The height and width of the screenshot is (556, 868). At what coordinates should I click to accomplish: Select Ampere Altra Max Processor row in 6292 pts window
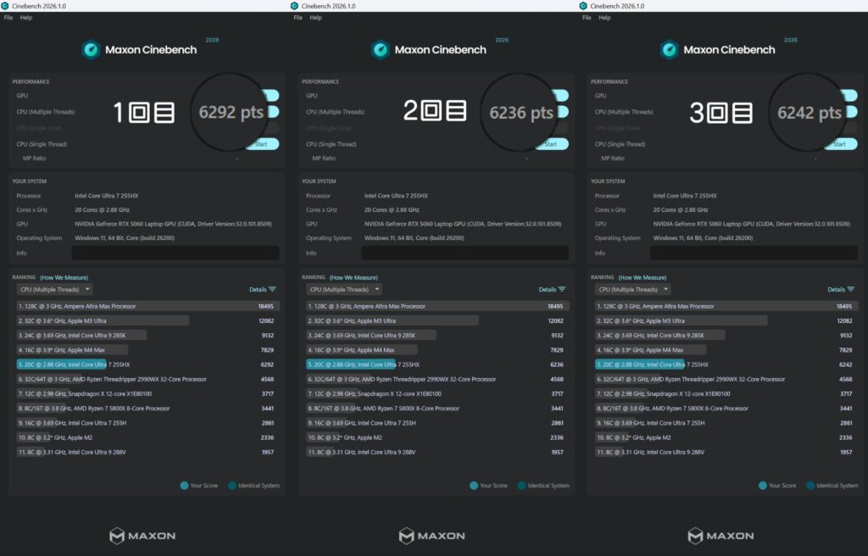pyautogui.click(x=147, y=306)
